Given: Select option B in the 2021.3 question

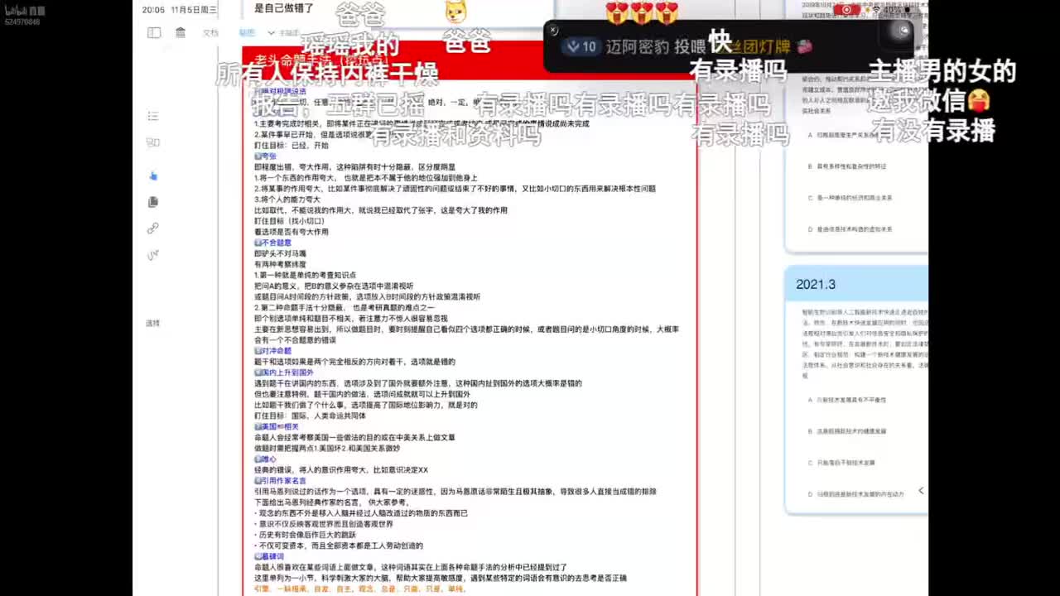Looking at the screenshot, I should tap(846, 431).
